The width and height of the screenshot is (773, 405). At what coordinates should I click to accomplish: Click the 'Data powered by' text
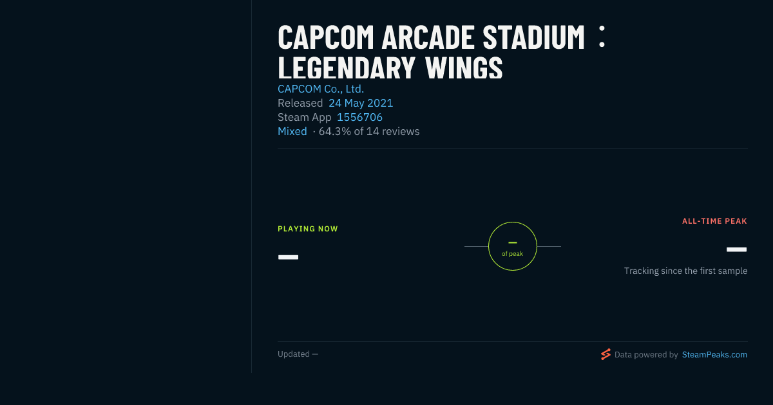point(646,355)
